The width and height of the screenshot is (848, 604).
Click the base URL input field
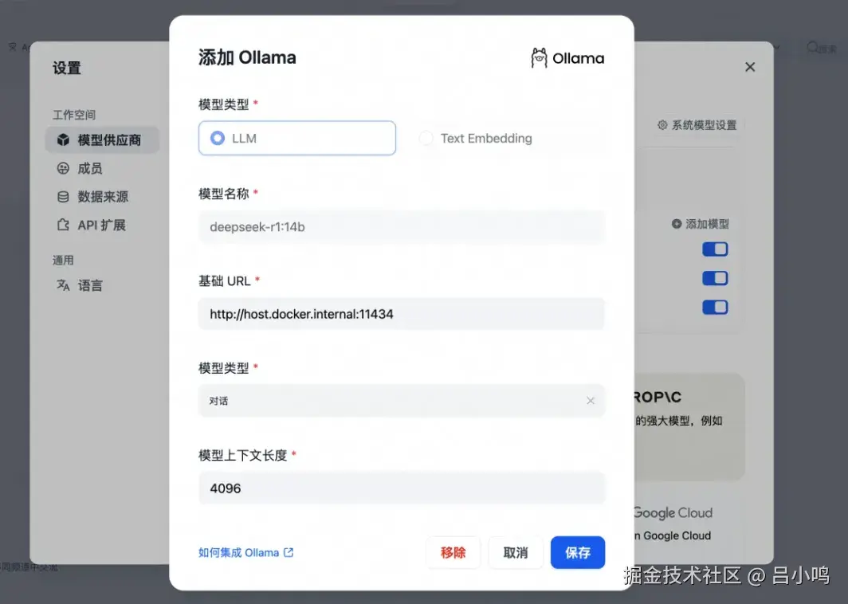pos(402,314)
